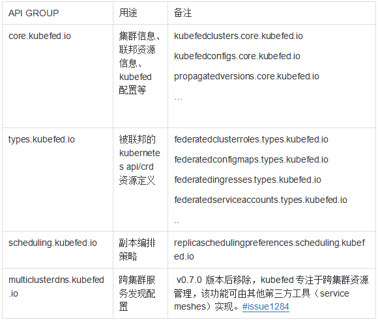Viewport: 378px width, 320px height.
Task: Click the v0.7.0 版本后移除 note text
Action: (x=214, y=280)
